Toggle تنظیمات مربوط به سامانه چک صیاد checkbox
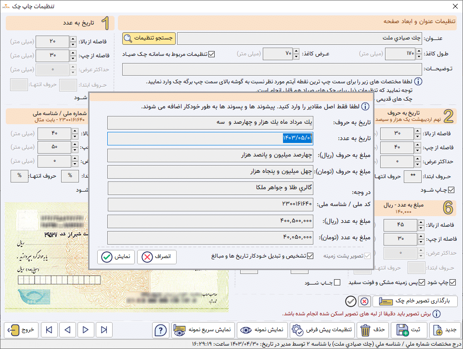This screenshot has height=349, width=463. click(211, 54)
